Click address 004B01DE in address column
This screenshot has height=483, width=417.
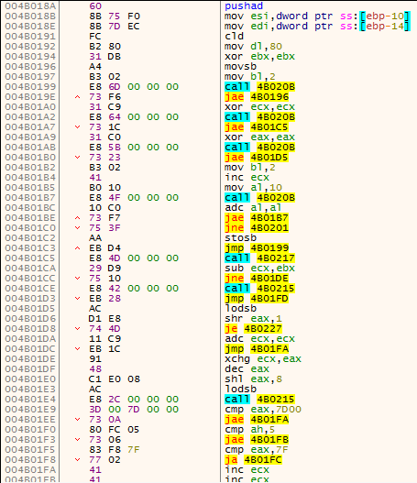(30, 359)
